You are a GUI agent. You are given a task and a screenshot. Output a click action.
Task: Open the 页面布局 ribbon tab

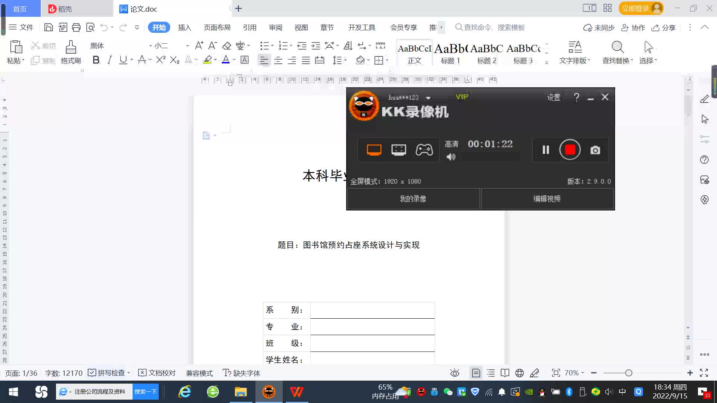pos(217,27)
